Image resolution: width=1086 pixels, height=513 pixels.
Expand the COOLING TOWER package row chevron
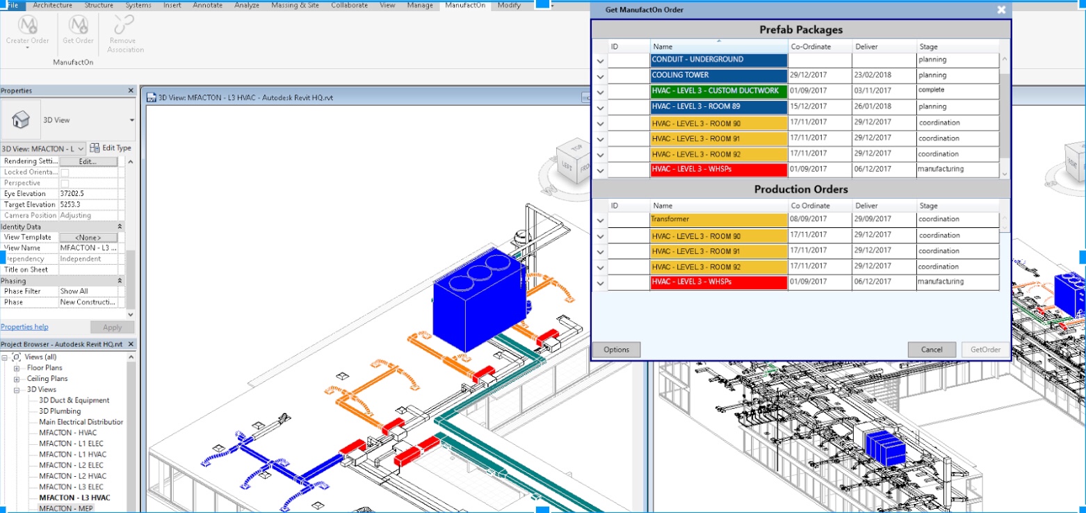click(x=600, y=76)
